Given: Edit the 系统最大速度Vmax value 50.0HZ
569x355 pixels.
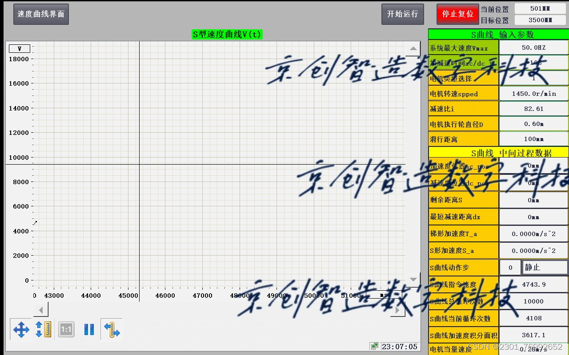Looking at the screenshot, I should click(x=533, y=47).
